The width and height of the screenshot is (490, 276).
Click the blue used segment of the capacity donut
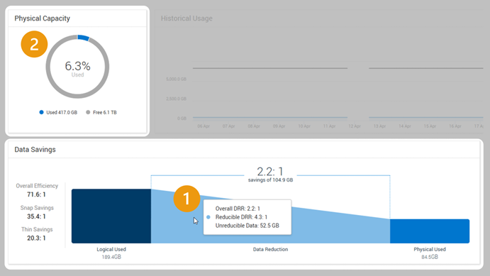point(84,38)
